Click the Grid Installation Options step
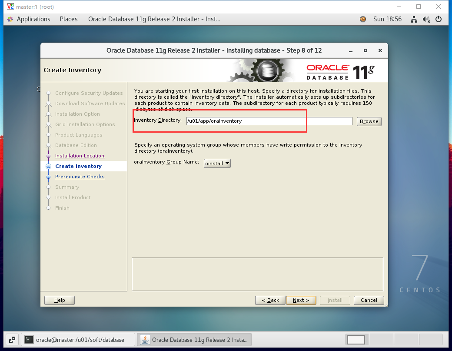Screen dimensions: 452x351 (x=85, y=124)
